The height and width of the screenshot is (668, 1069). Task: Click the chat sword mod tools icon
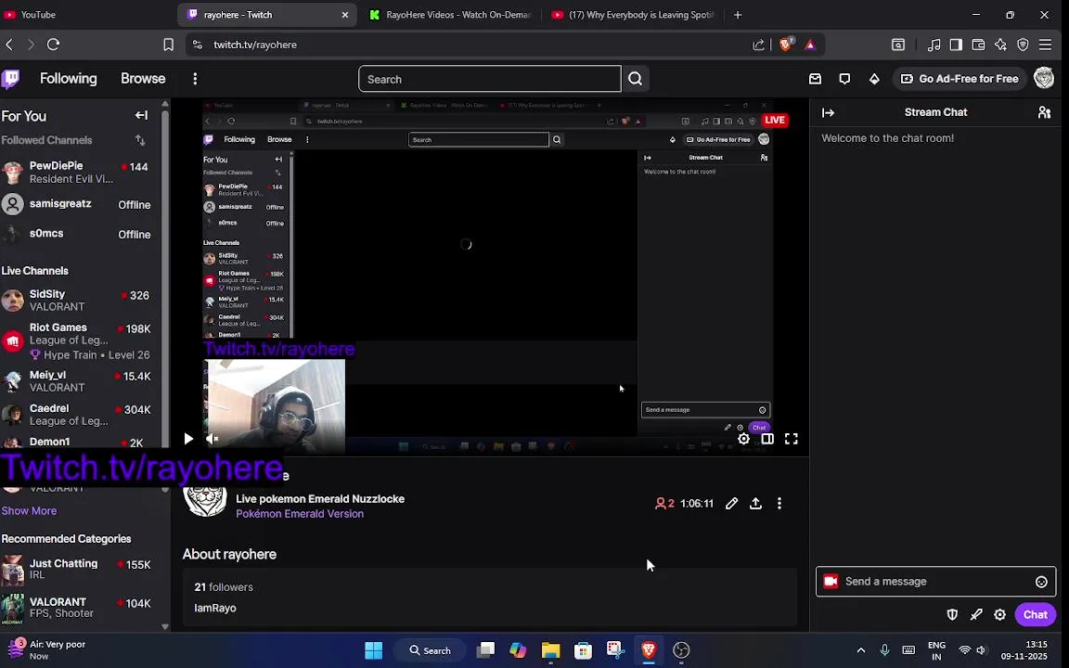[x=976, y=615]
